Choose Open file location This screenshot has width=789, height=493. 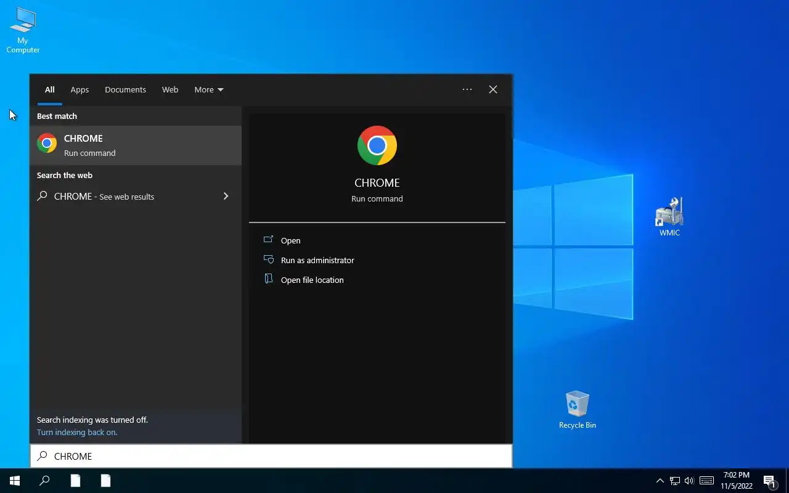[312, 280]
